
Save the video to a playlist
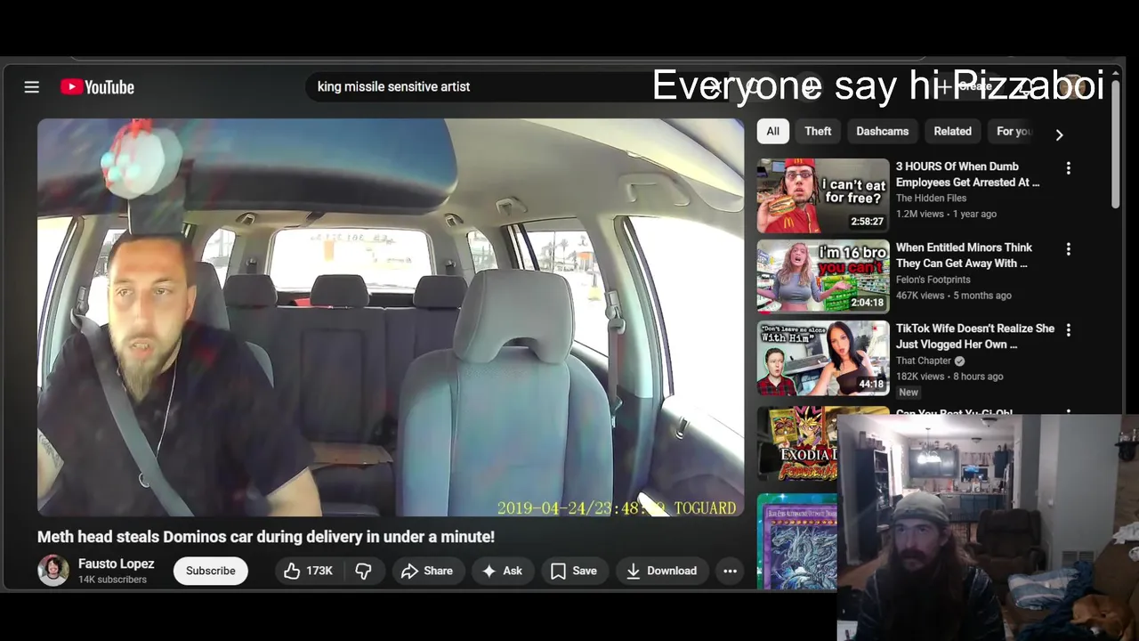tap(574, 571)
